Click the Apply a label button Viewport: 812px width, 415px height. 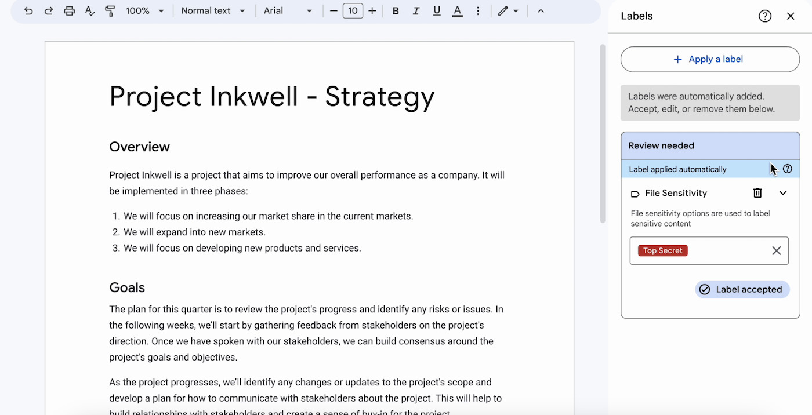[x=709, y=59]
